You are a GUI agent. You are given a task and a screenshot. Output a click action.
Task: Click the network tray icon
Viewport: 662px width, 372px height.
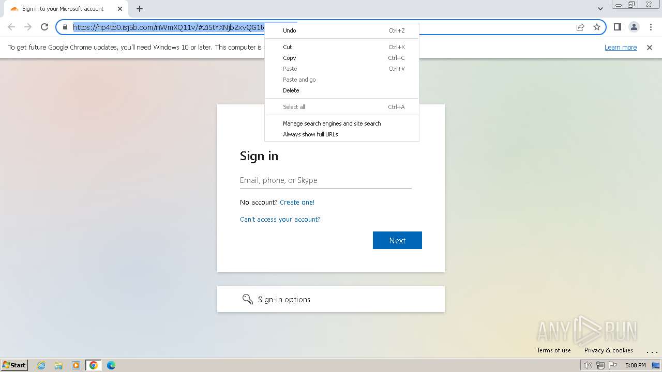[600, 365]
